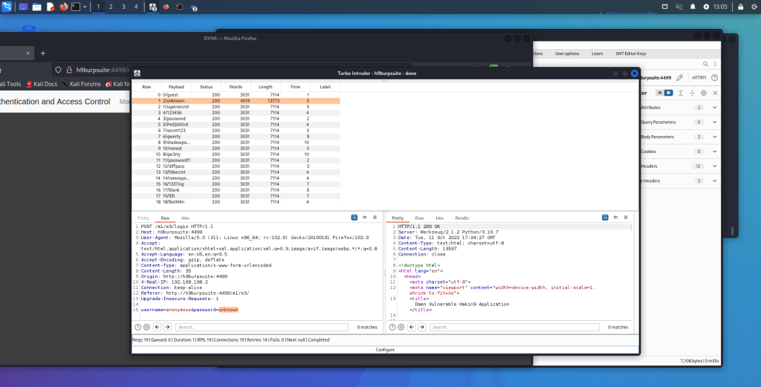This screenshot has width=761, height=387.
Task: Select the 5/P4$$W0rd result row
Action: click(x=236, y=125)
